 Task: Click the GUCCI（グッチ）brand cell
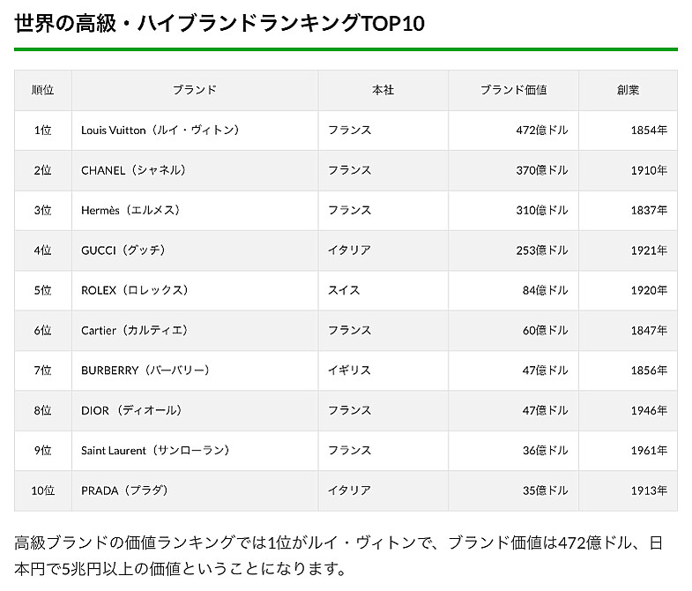coord(195,251)
